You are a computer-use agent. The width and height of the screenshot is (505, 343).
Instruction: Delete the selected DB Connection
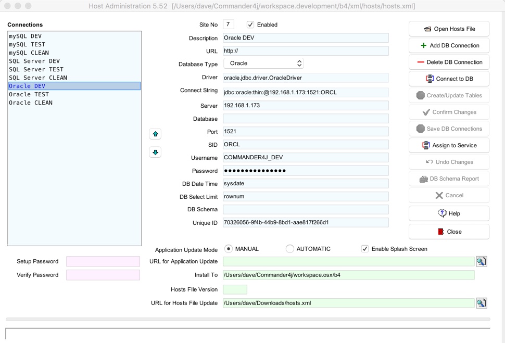click(x=449, y=62)
